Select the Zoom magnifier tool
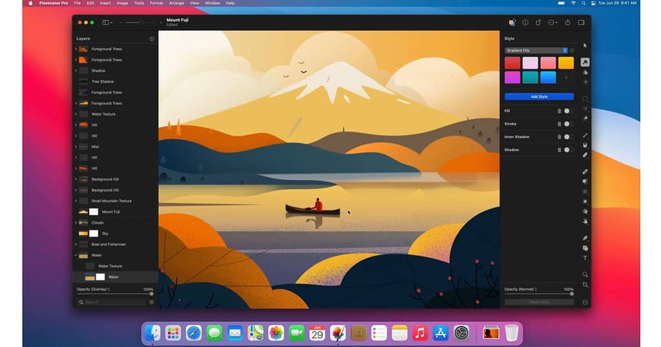The height and width of the screenshot is (347, 661). [585, 274]
